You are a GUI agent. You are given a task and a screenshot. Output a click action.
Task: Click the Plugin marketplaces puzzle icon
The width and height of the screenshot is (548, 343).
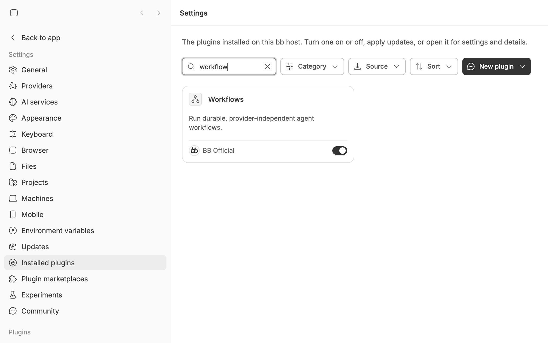(x=13, y=279)
